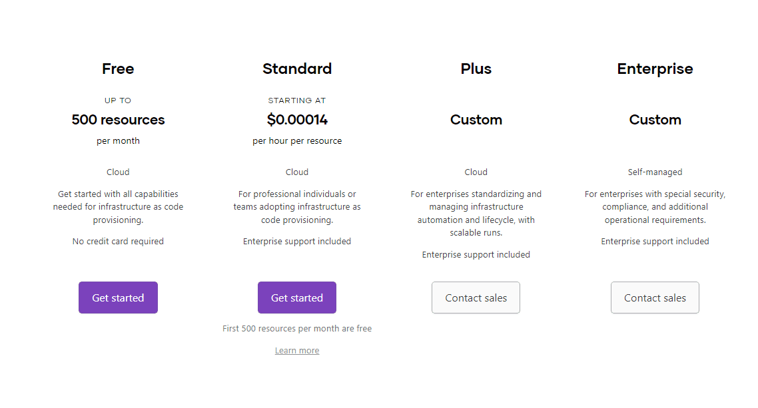Click Enterprise support included under Standard

[297, 242]
